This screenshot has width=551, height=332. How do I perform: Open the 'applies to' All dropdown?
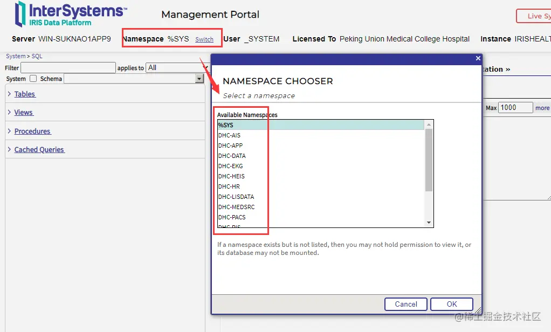pos(177,67)
